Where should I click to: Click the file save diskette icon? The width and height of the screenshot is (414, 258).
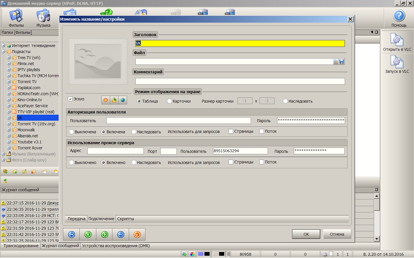342,62
